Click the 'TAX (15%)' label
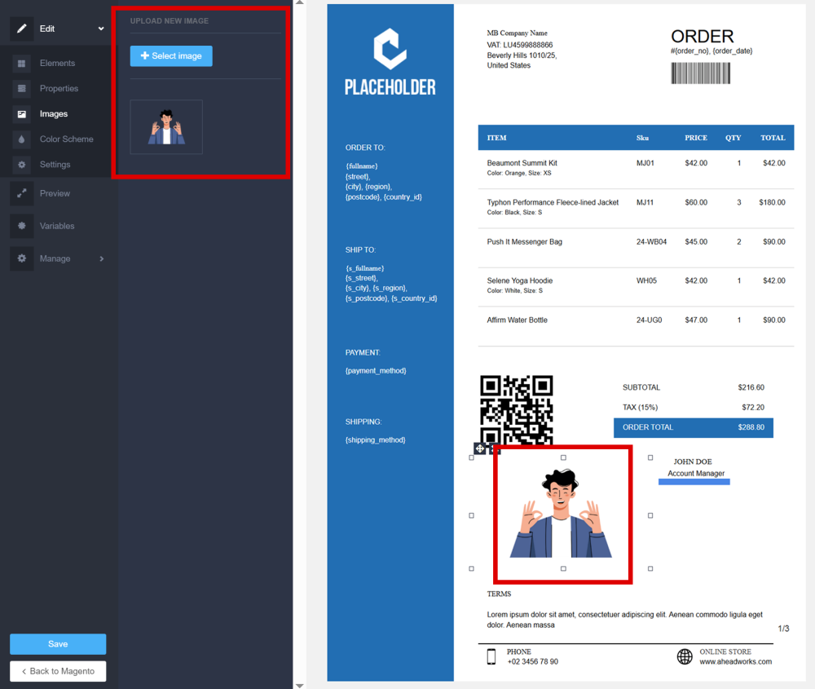815x689 pixels. pos(640,407)
